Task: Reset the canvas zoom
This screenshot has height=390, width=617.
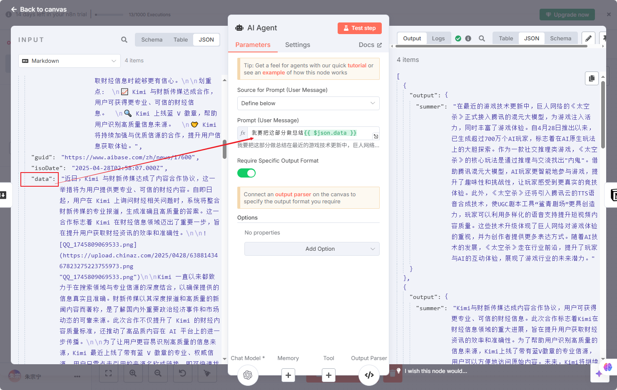Action: (x=182, y=373)
